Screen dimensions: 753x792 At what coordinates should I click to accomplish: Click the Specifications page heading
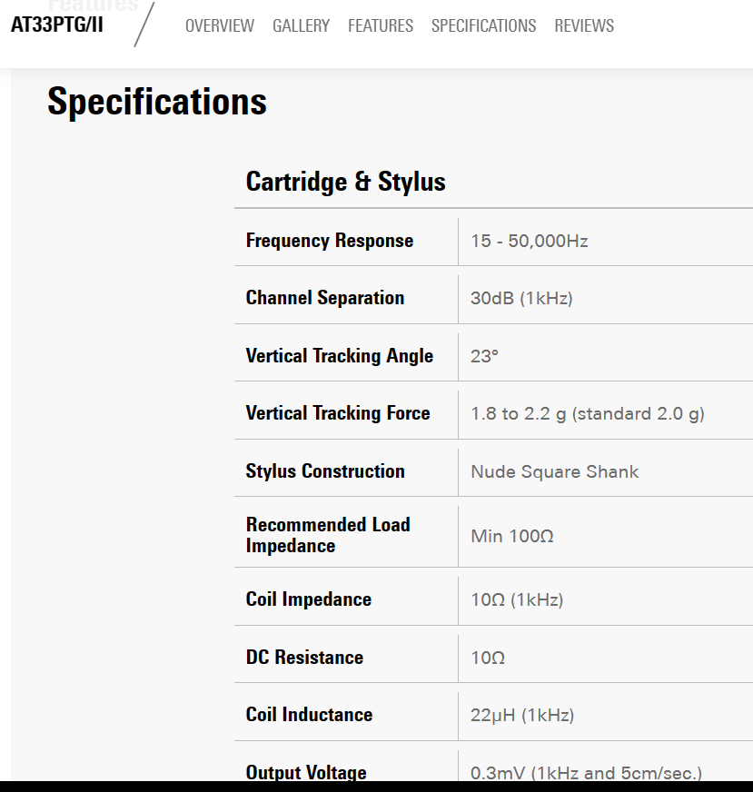click(x=157, y=103)
